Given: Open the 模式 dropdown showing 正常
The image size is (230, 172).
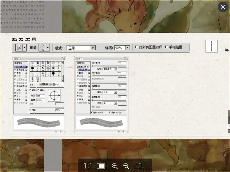Looking at the screenshot, I should pos(81,48).
